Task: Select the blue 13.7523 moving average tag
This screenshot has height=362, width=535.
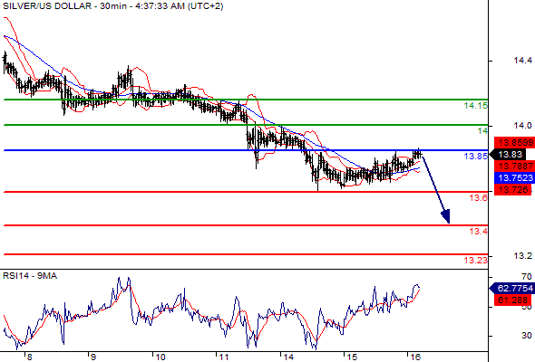Action: 515,177
